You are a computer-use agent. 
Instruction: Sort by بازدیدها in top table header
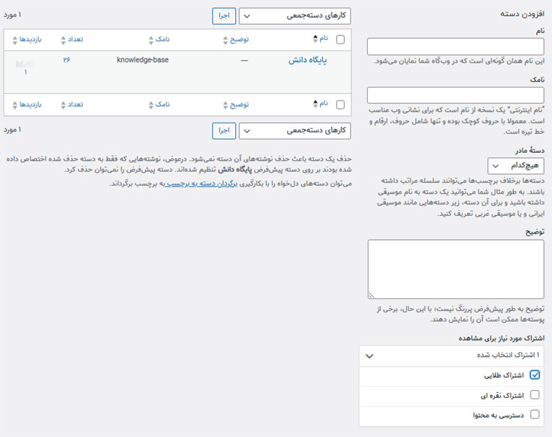tap(30, 39)
